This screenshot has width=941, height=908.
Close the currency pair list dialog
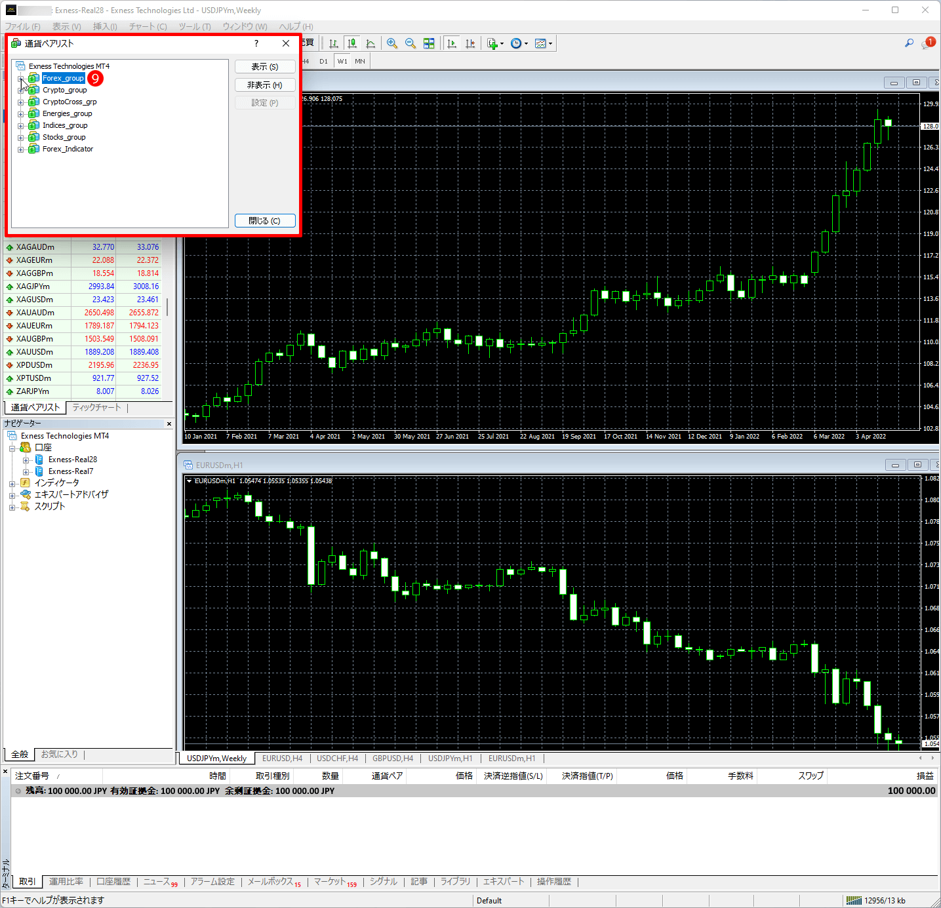265,220
